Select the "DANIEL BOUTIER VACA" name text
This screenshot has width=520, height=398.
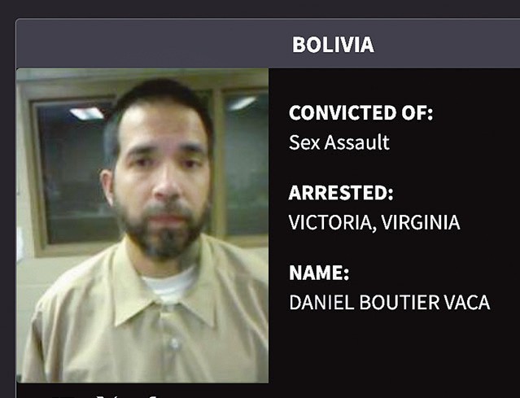coord(390,302)
